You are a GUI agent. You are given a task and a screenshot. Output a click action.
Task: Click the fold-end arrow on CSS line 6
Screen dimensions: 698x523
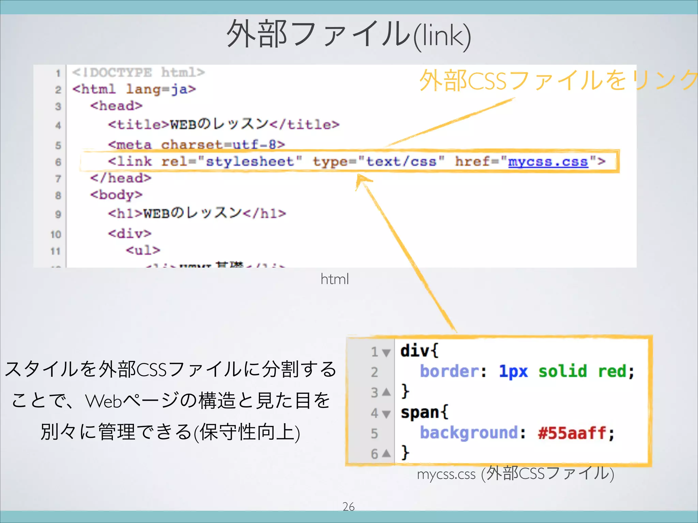[x=386, y=453]
